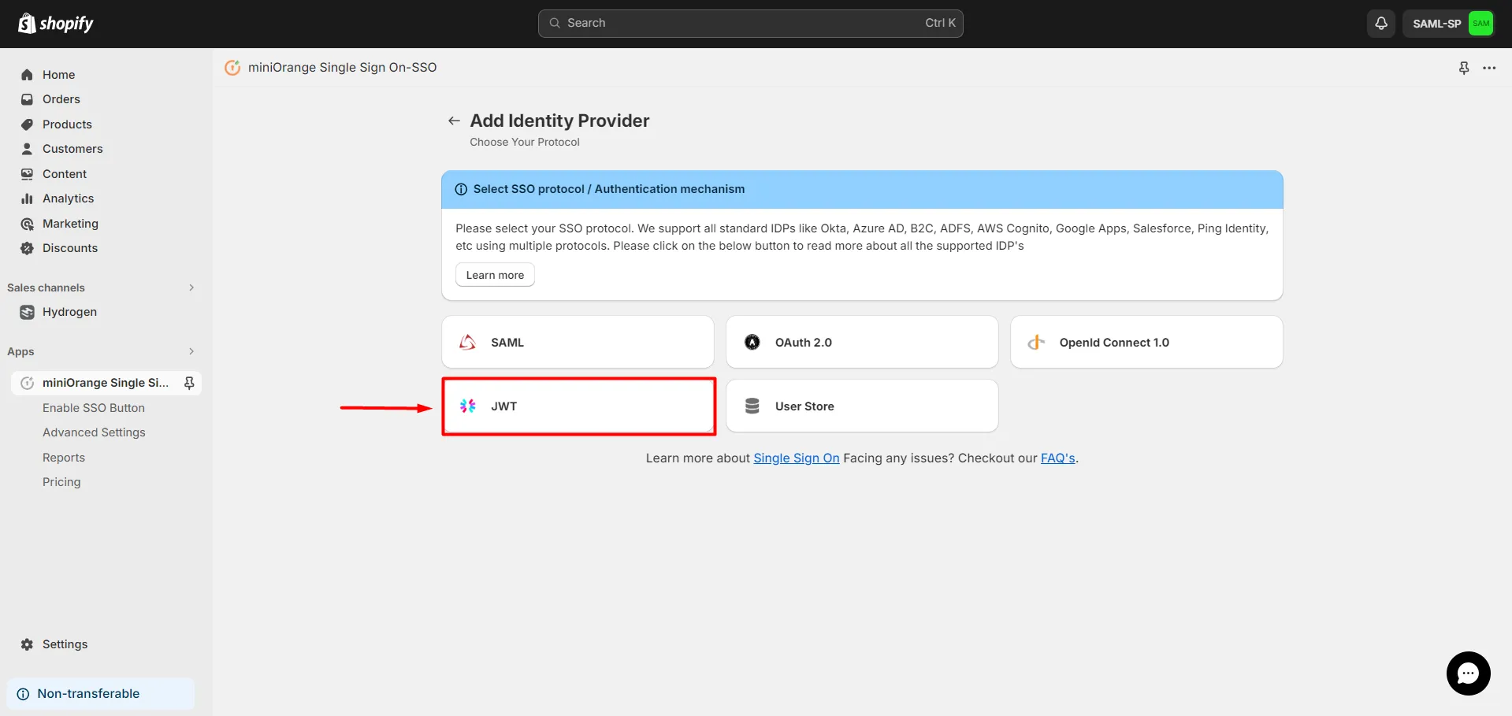This screenshot has width=1512, height=716.
Task: Go to the Pricing page
Action: click(61, 481)
